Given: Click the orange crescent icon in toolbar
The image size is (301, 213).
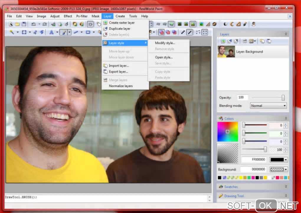Looking at the screenshot, I should 232,24.
